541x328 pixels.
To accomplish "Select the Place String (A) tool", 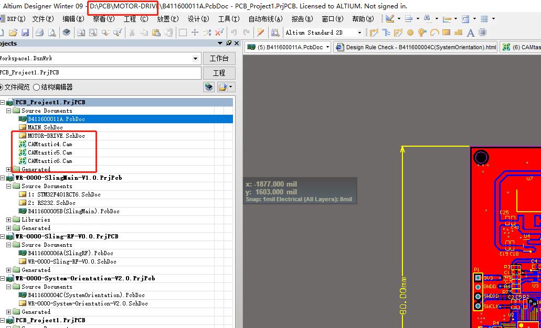I will [x=470, y=32].
